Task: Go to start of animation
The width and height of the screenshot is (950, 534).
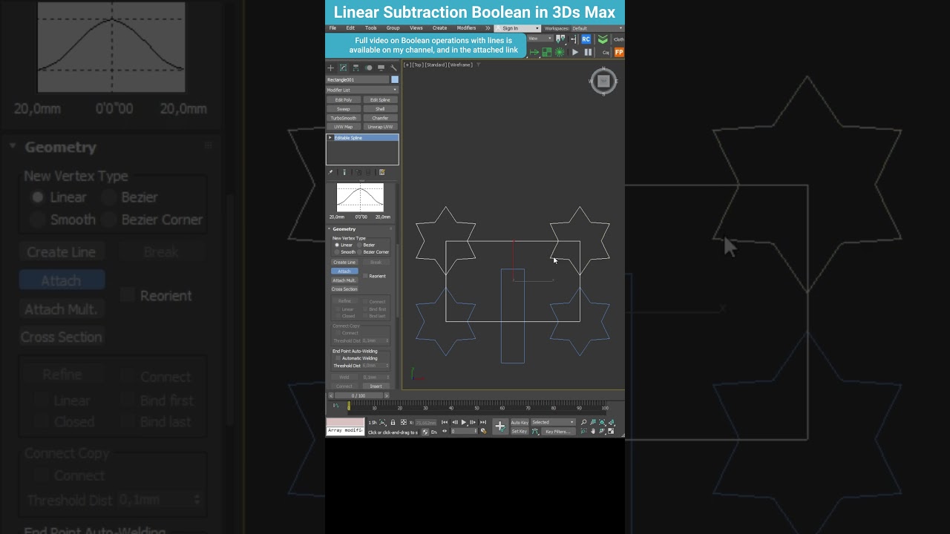Action: (445, 422)
